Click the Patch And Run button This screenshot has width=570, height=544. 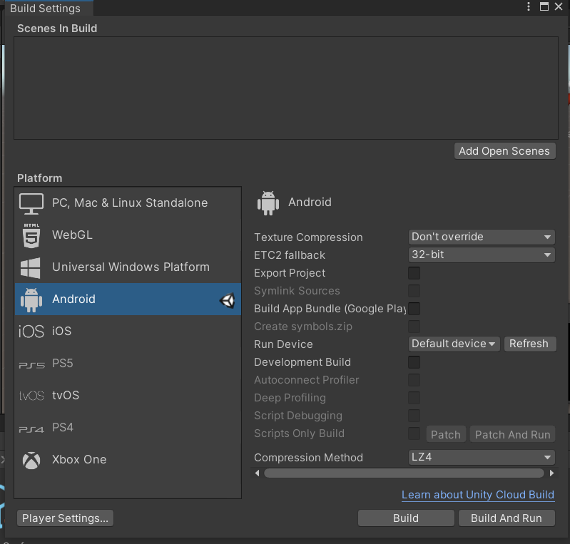pyautogui.click(x=512, y=434)
